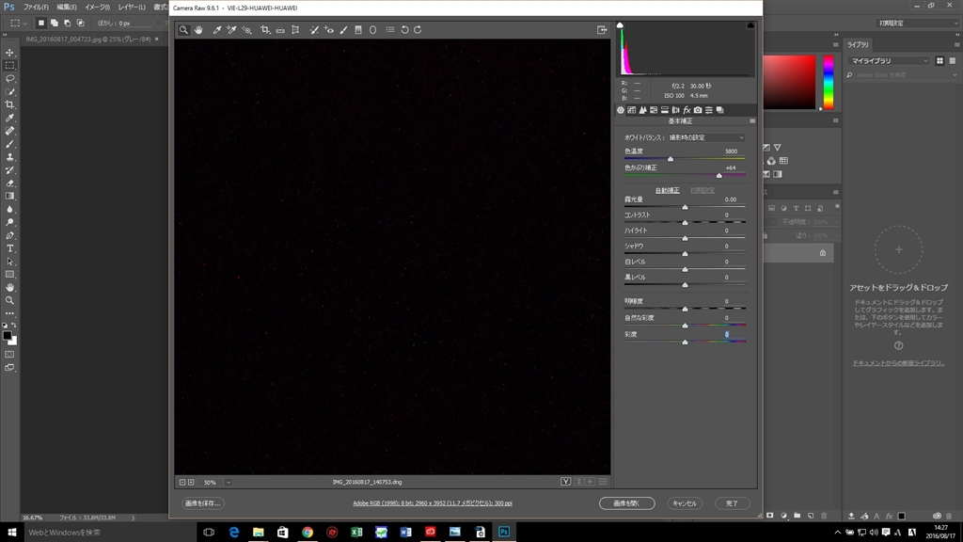Open the Camera Calibration panel tab
The height and width of the screenshot is (542, 963).
[x=698, y=110]
